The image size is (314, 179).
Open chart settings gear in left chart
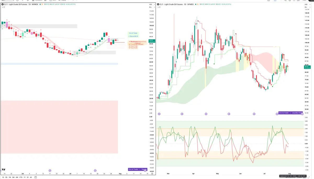coord(152,173)
